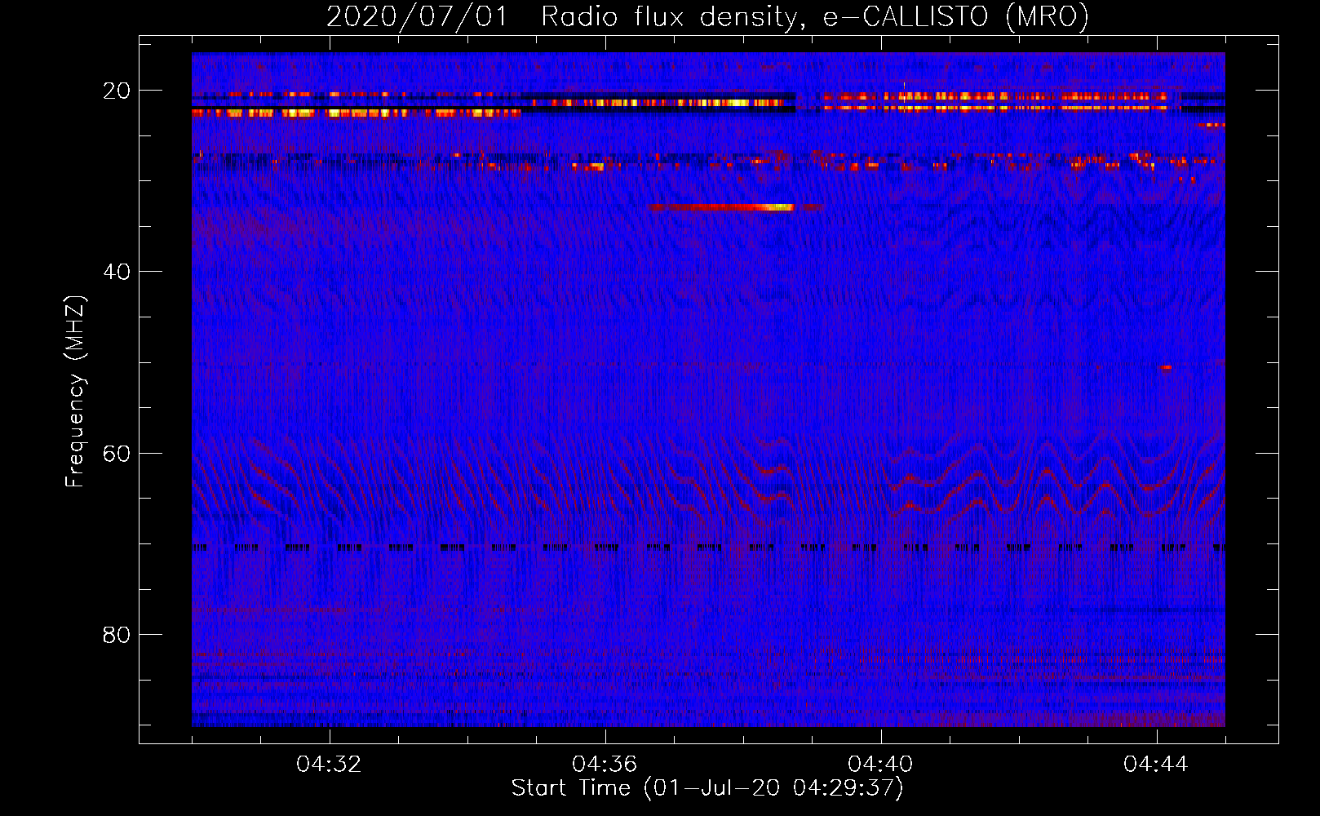Viewport: 1320px width, 816px height.
Task: Click the '80' frequency tick label
Action: click(x=117, y=634)
